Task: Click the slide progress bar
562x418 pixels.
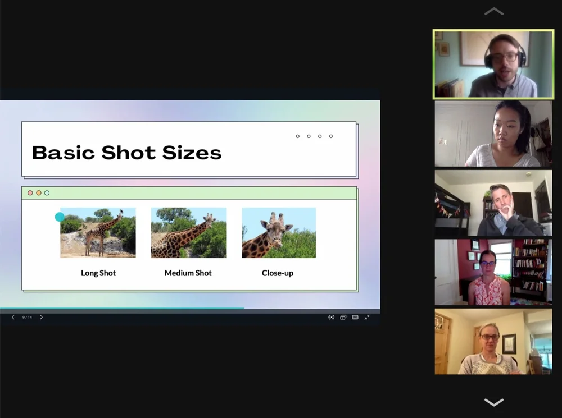Action: point(190,308)
